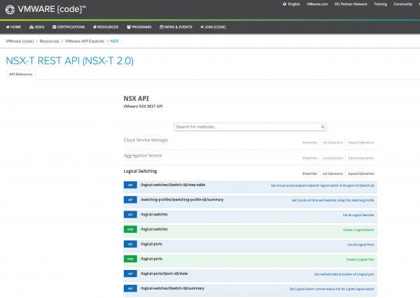Click 'Get Counts of Ports and Switches' description

click(x=332, y=200)
